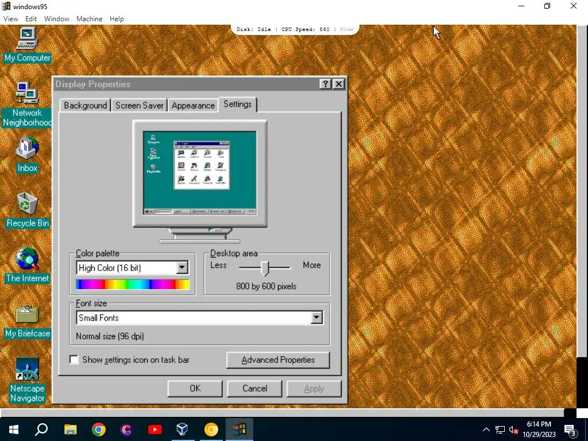Screen dimensions: 588x441
Task: Open the Window menu
Action: pos(57,19)
